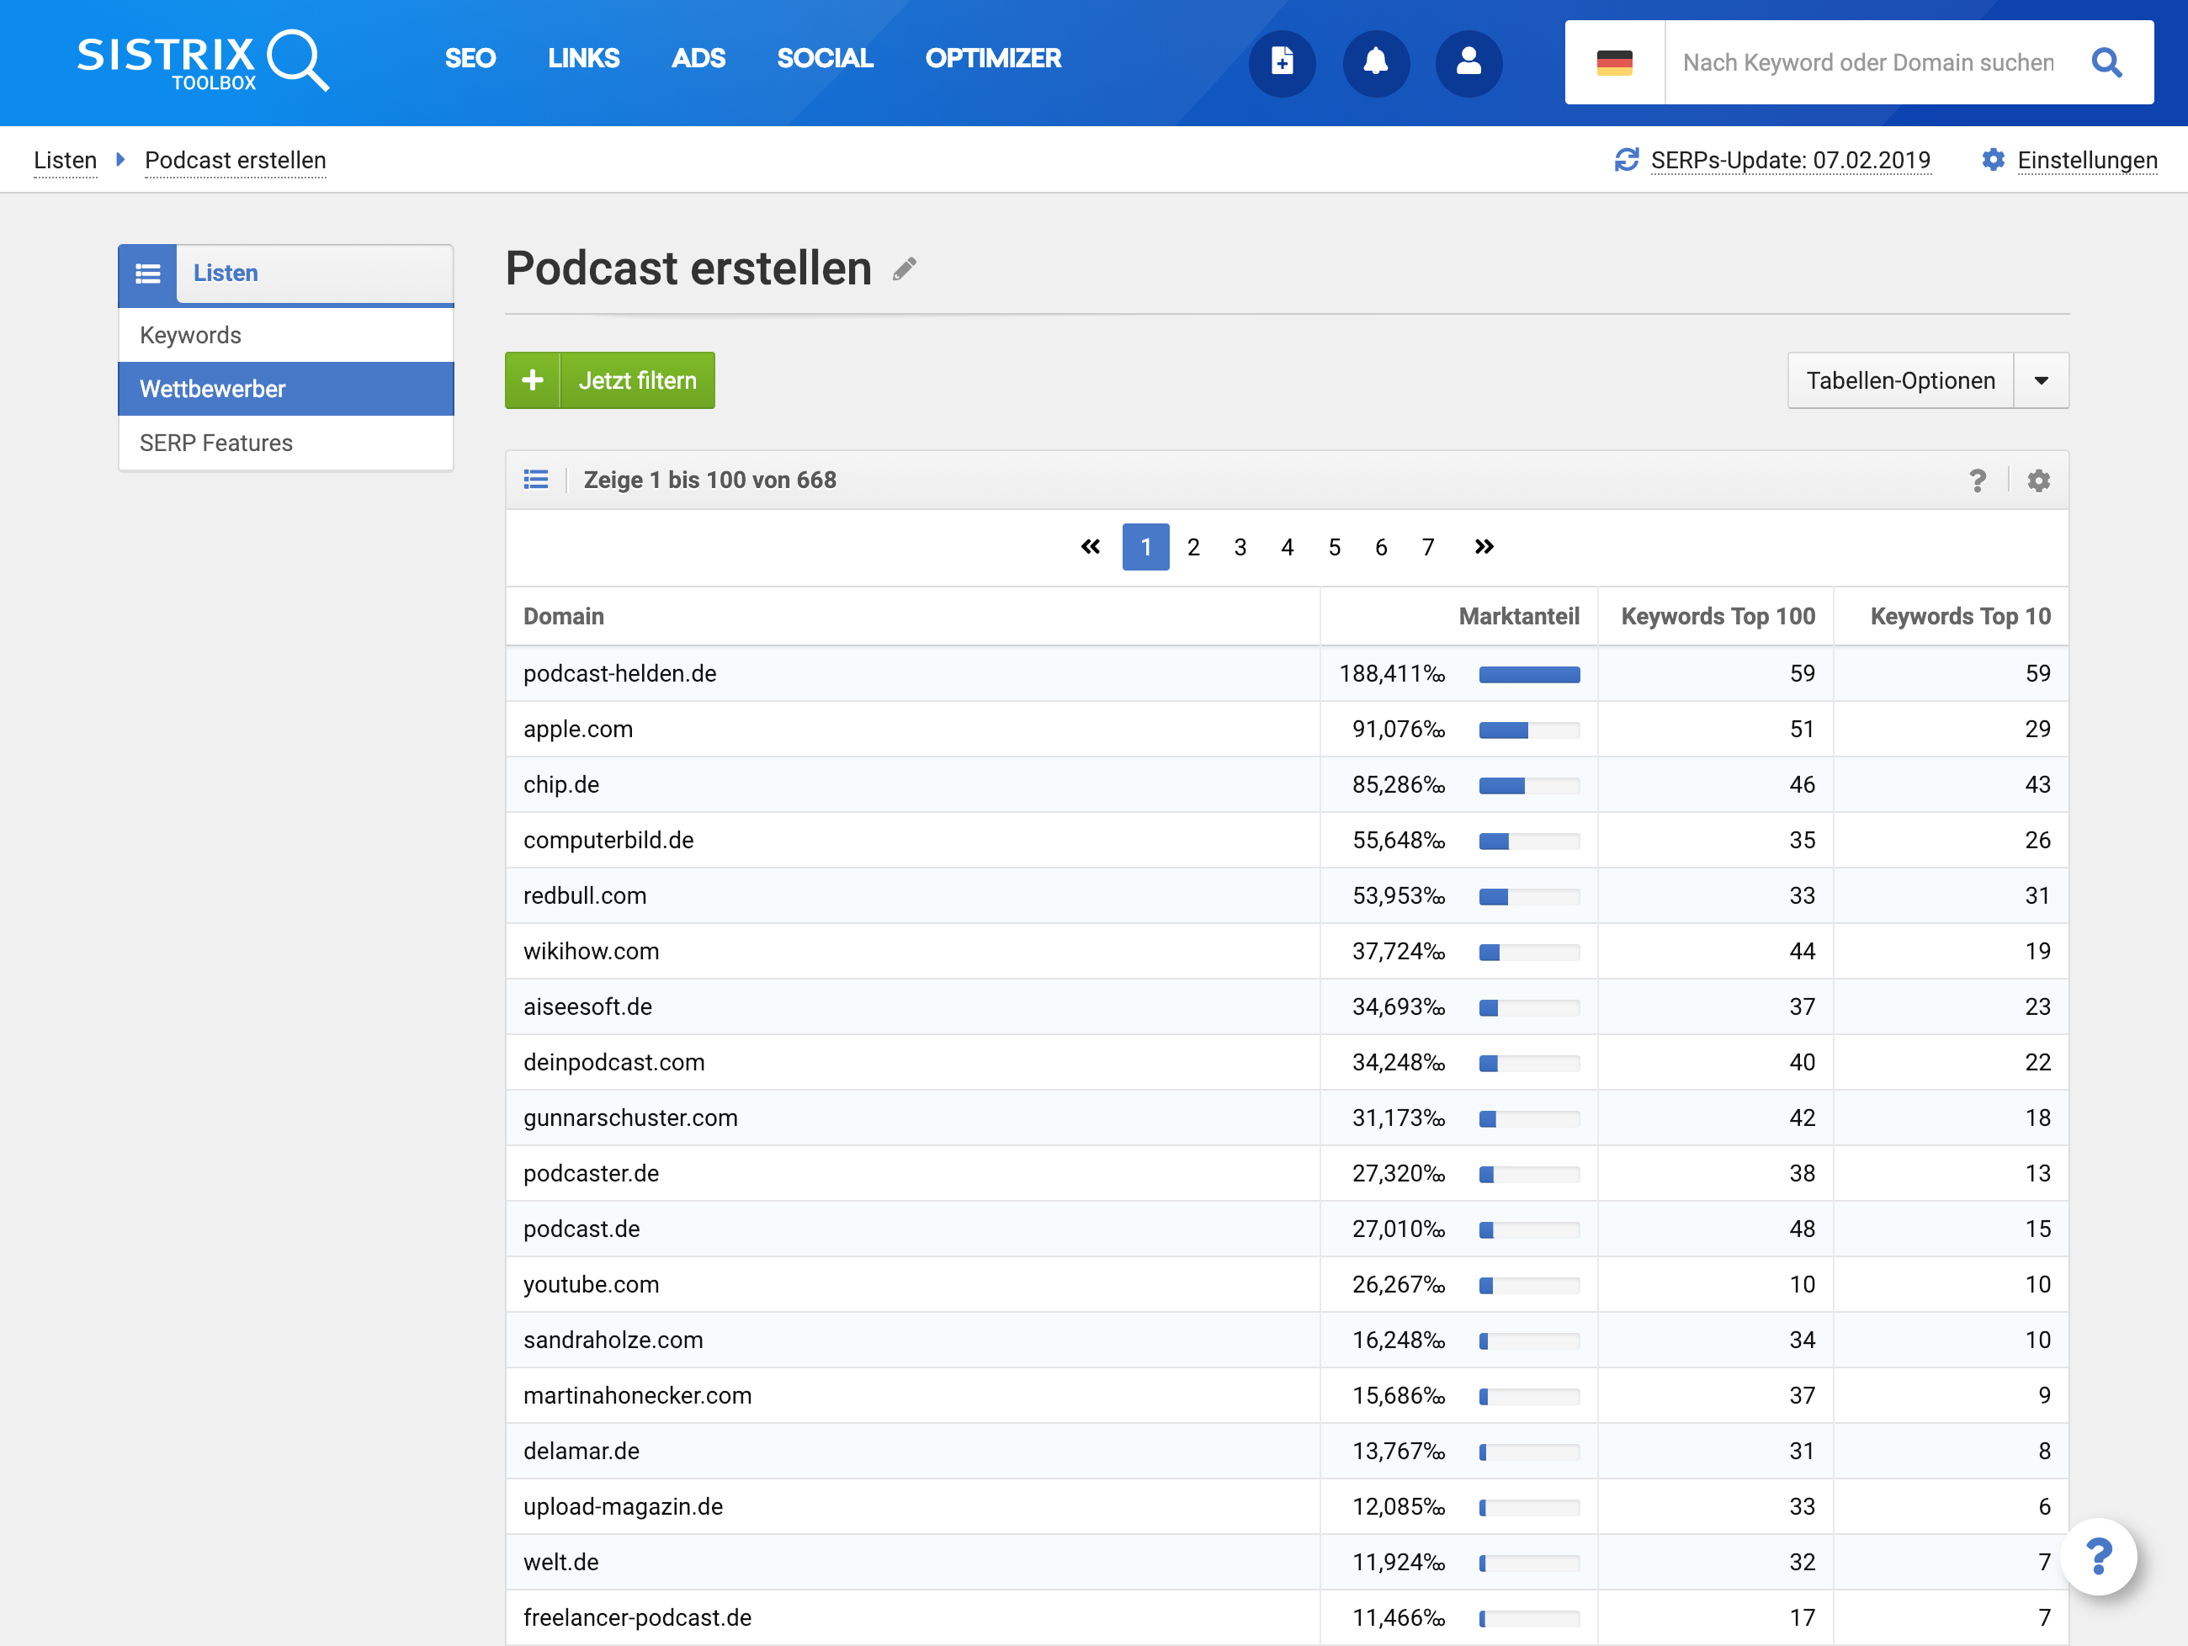
Task: Click the keyword or domain search field
Action: 1867,62
